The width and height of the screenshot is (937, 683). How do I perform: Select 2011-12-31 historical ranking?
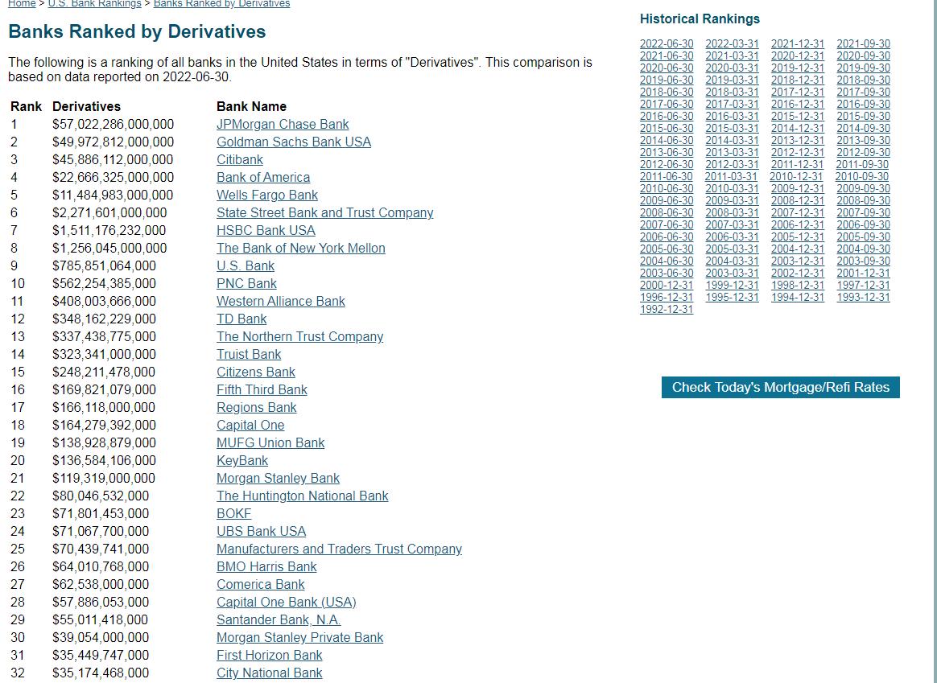tap(797, 164)
